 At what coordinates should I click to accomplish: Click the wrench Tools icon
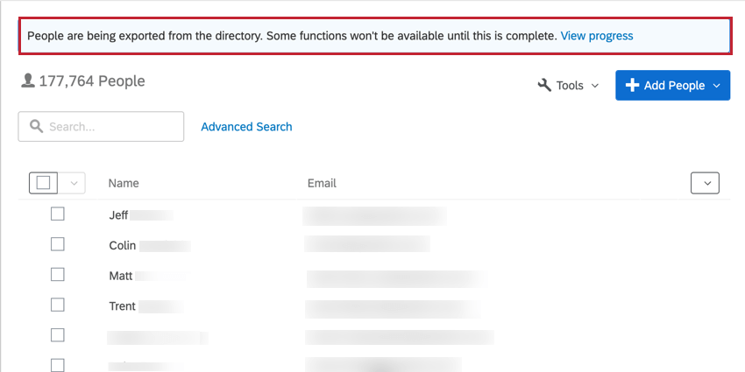544,85
